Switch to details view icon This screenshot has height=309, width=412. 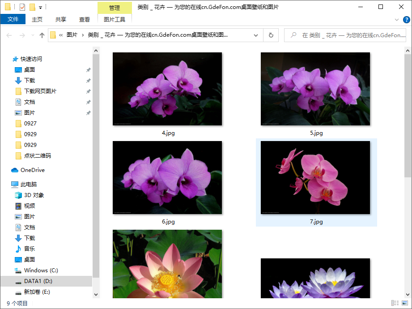pos(395,303)
